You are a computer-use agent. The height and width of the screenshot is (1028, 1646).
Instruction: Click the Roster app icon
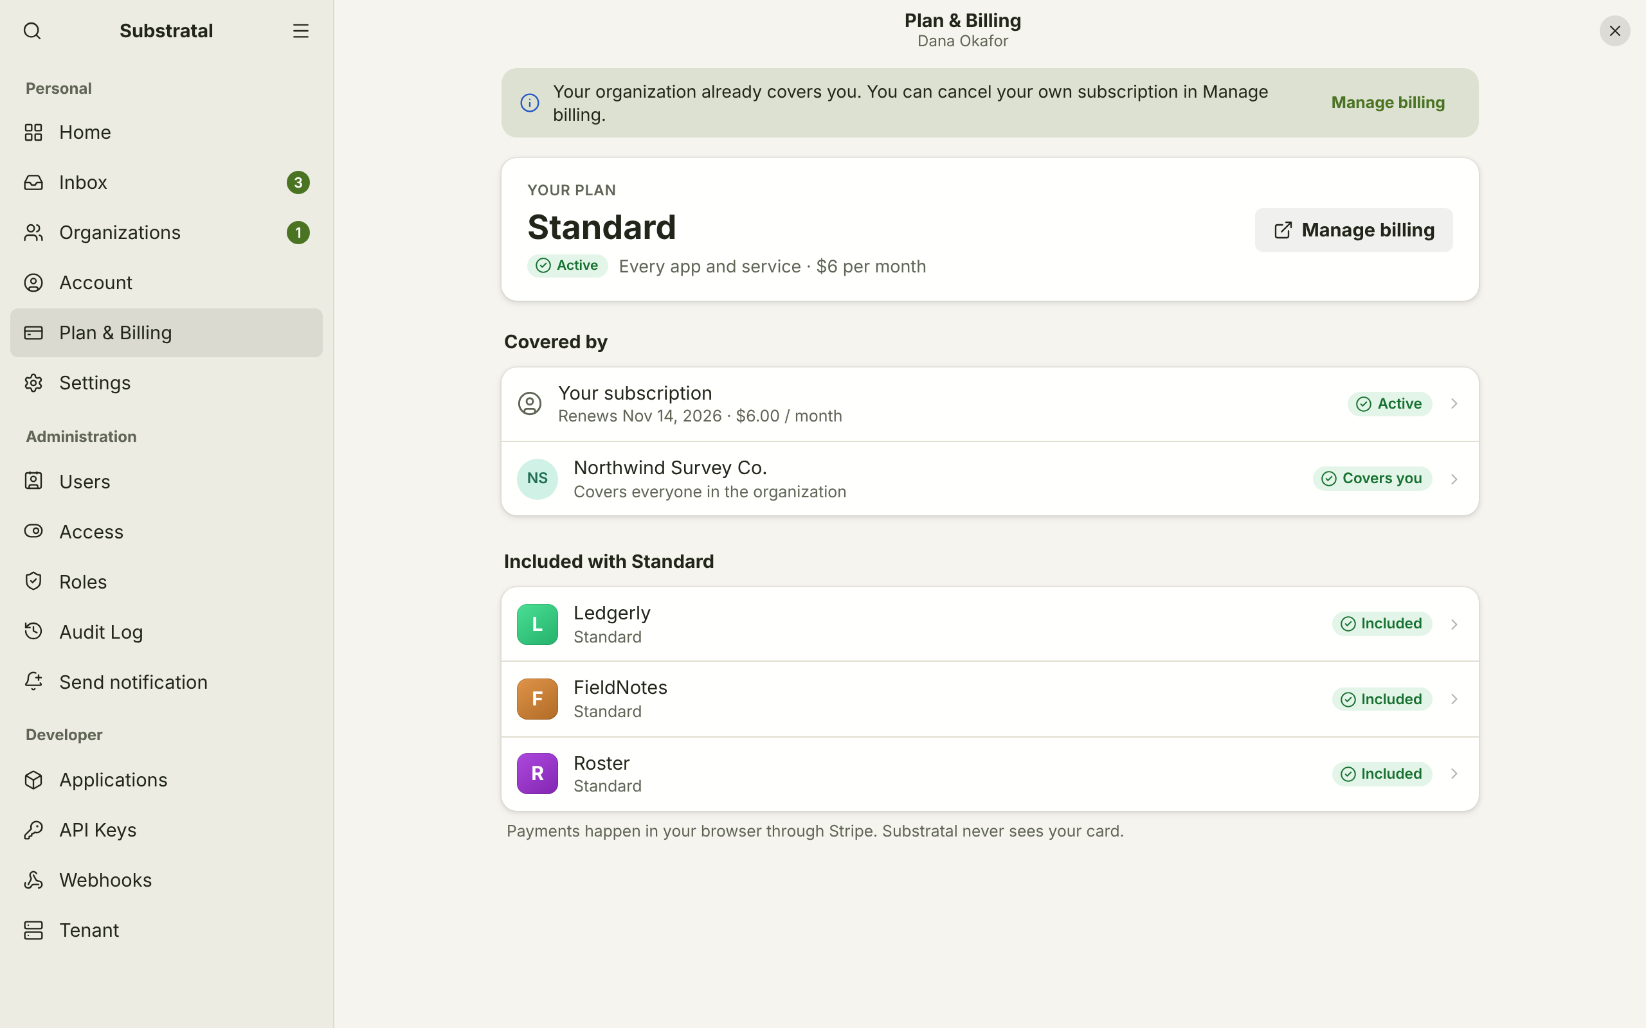click(538, 774)
